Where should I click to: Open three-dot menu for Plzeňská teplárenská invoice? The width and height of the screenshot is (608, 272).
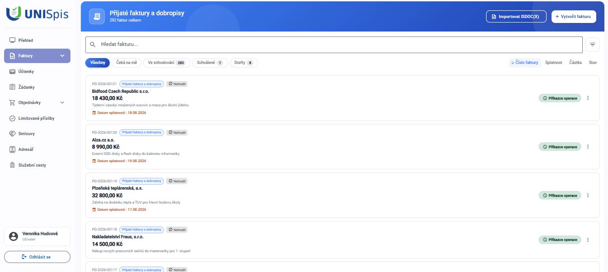coord(588,195)
